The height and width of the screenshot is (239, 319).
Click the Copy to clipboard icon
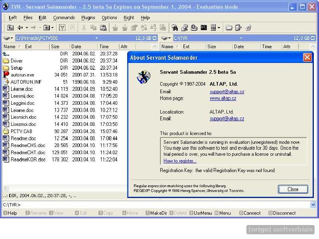pos(93,27)
